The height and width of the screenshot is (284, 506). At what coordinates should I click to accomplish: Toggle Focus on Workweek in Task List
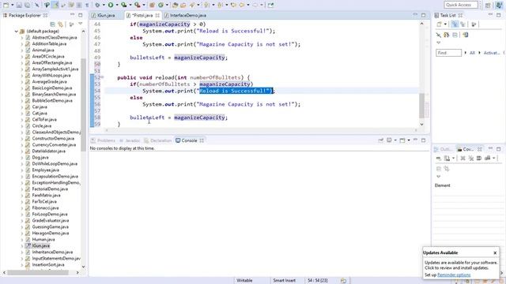coord(474,24)
